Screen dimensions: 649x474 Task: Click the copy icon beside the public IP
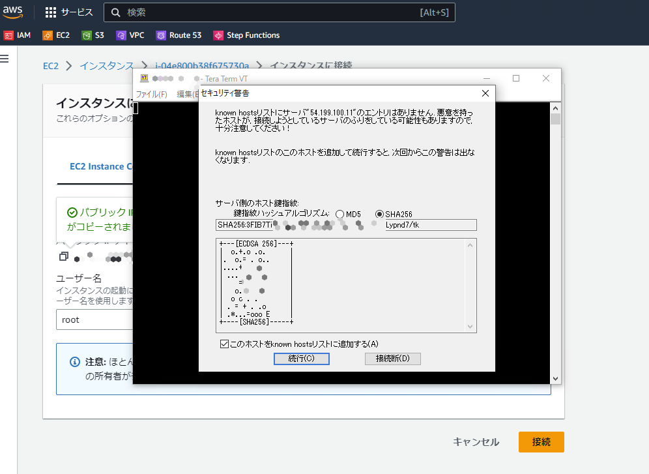coord(64,256)
